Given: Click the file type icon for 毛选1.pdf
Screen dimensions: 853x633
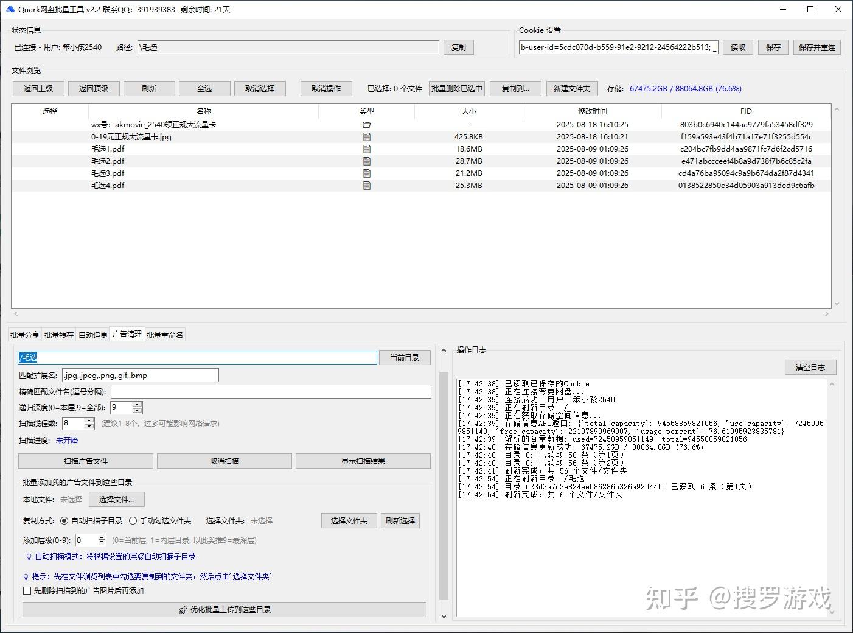Looking at the screenshot, I should coord(366,149).
